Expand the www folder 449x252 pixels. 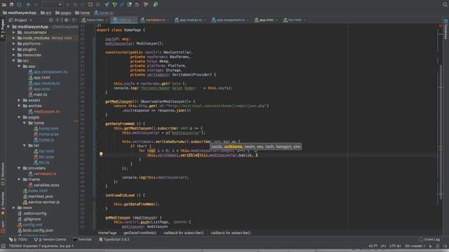[x=14, y=208]
